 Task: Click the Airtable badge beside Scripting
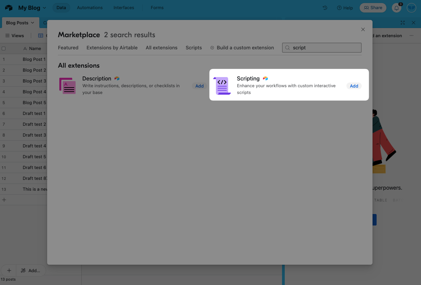[265, 78]
